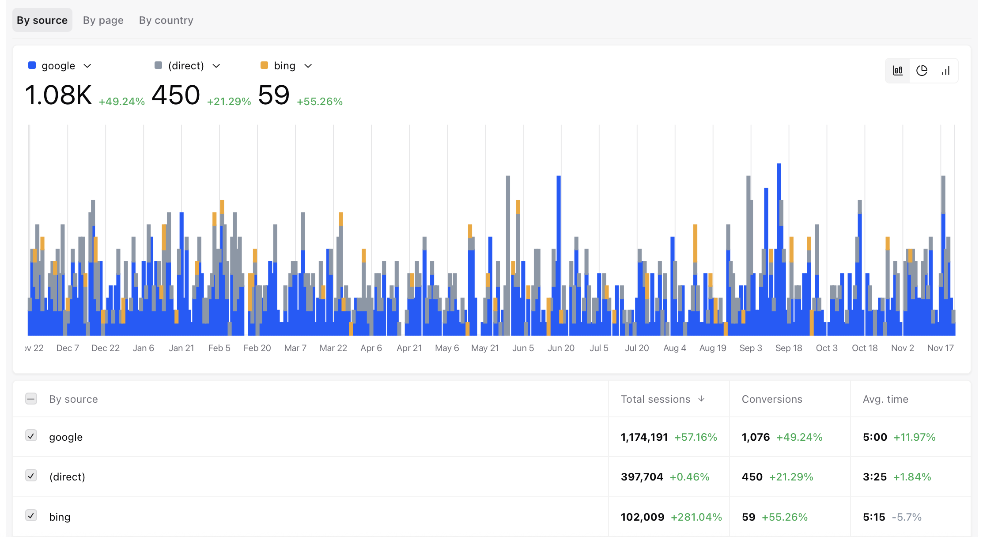The image size is (983, 537).
Task: Click the blue google legend swatch
Action: click(x=32, y=65)
